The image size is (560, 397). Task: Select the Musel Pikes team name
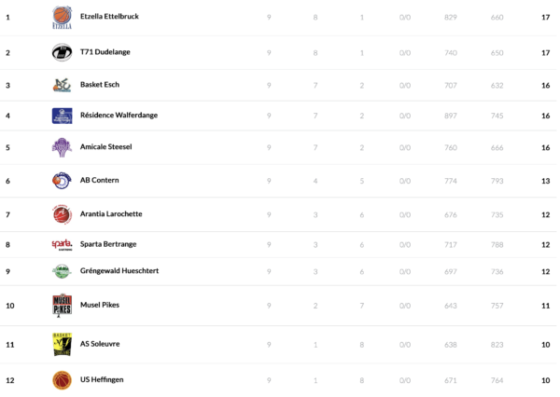[100, 305]
